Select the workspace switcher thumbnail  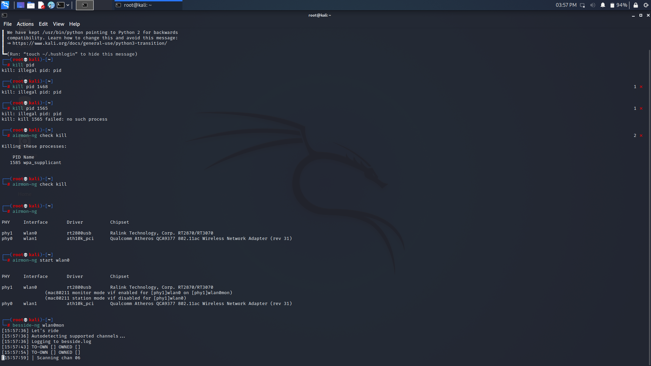(85, 5)
